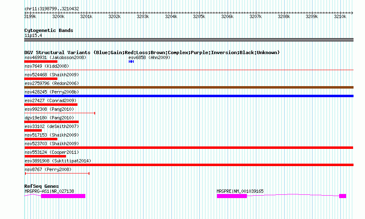Screen dimensions: 365x219
Task: Click the small blue esv6858 gain marker
Action: (x=131, y=62)
